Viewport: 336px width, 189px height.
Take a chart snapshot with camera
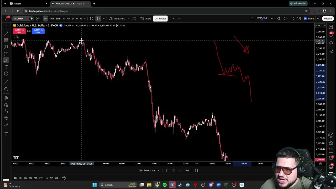click(299, 19)
